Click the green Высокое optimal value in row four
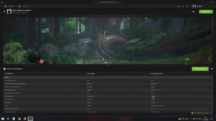216x121 pixels. coord(153,90)
